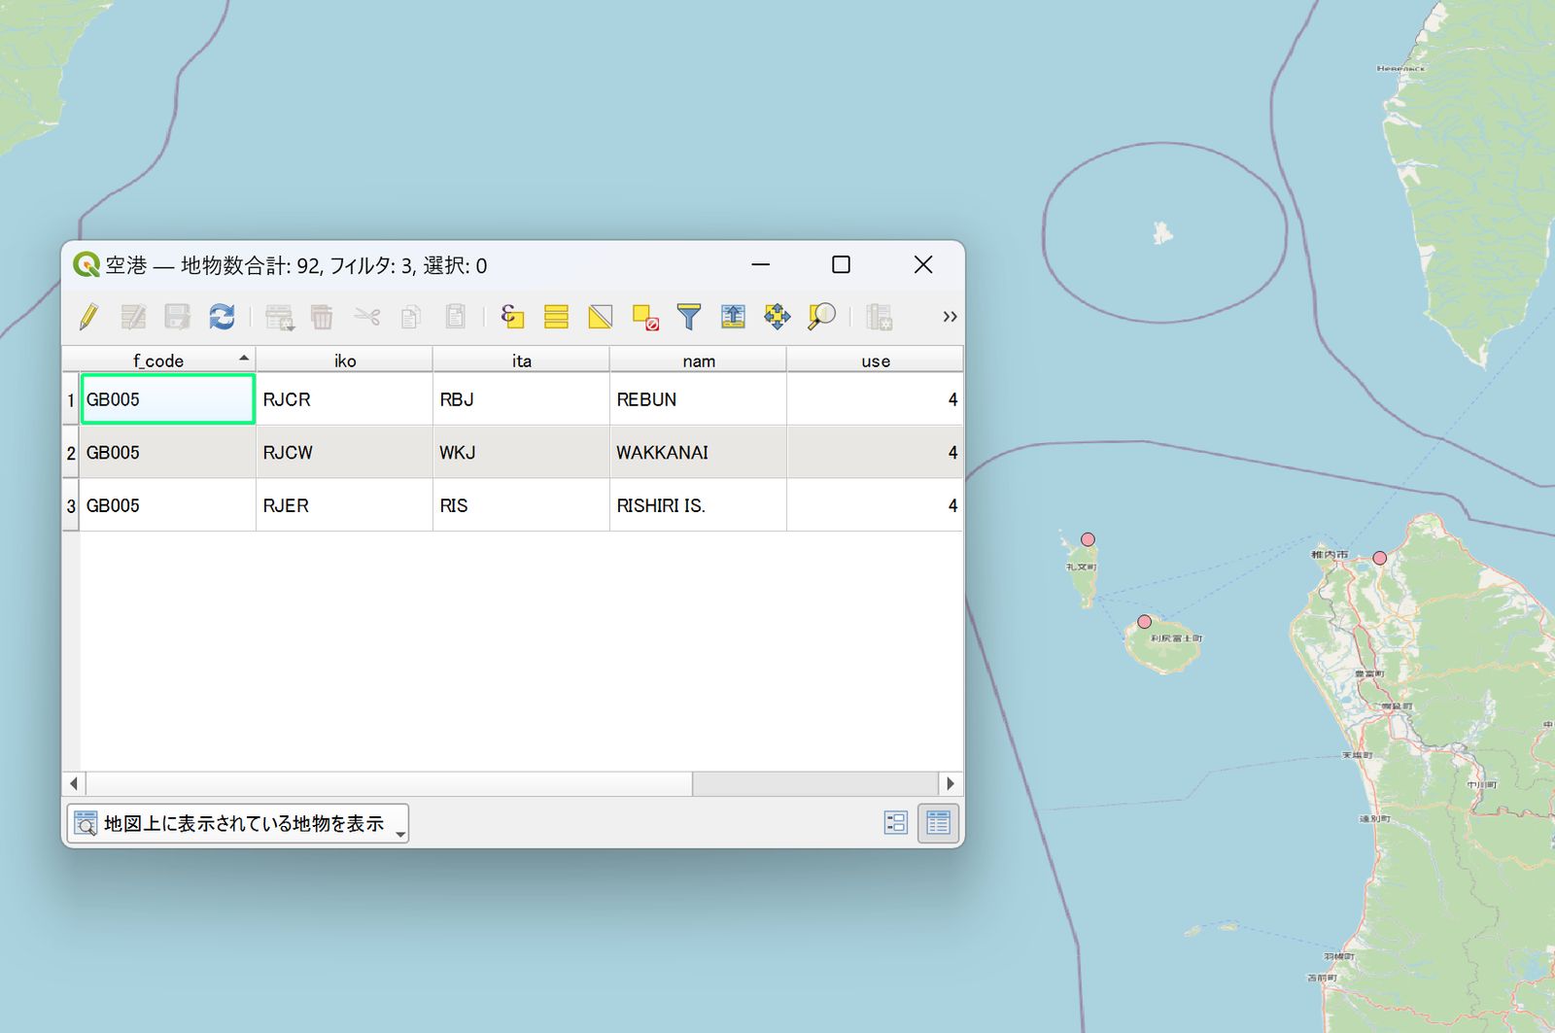The width and height of the screenshot is (1555, 1033).
Task: Click the paste features icon
Action: pos(455,317)
